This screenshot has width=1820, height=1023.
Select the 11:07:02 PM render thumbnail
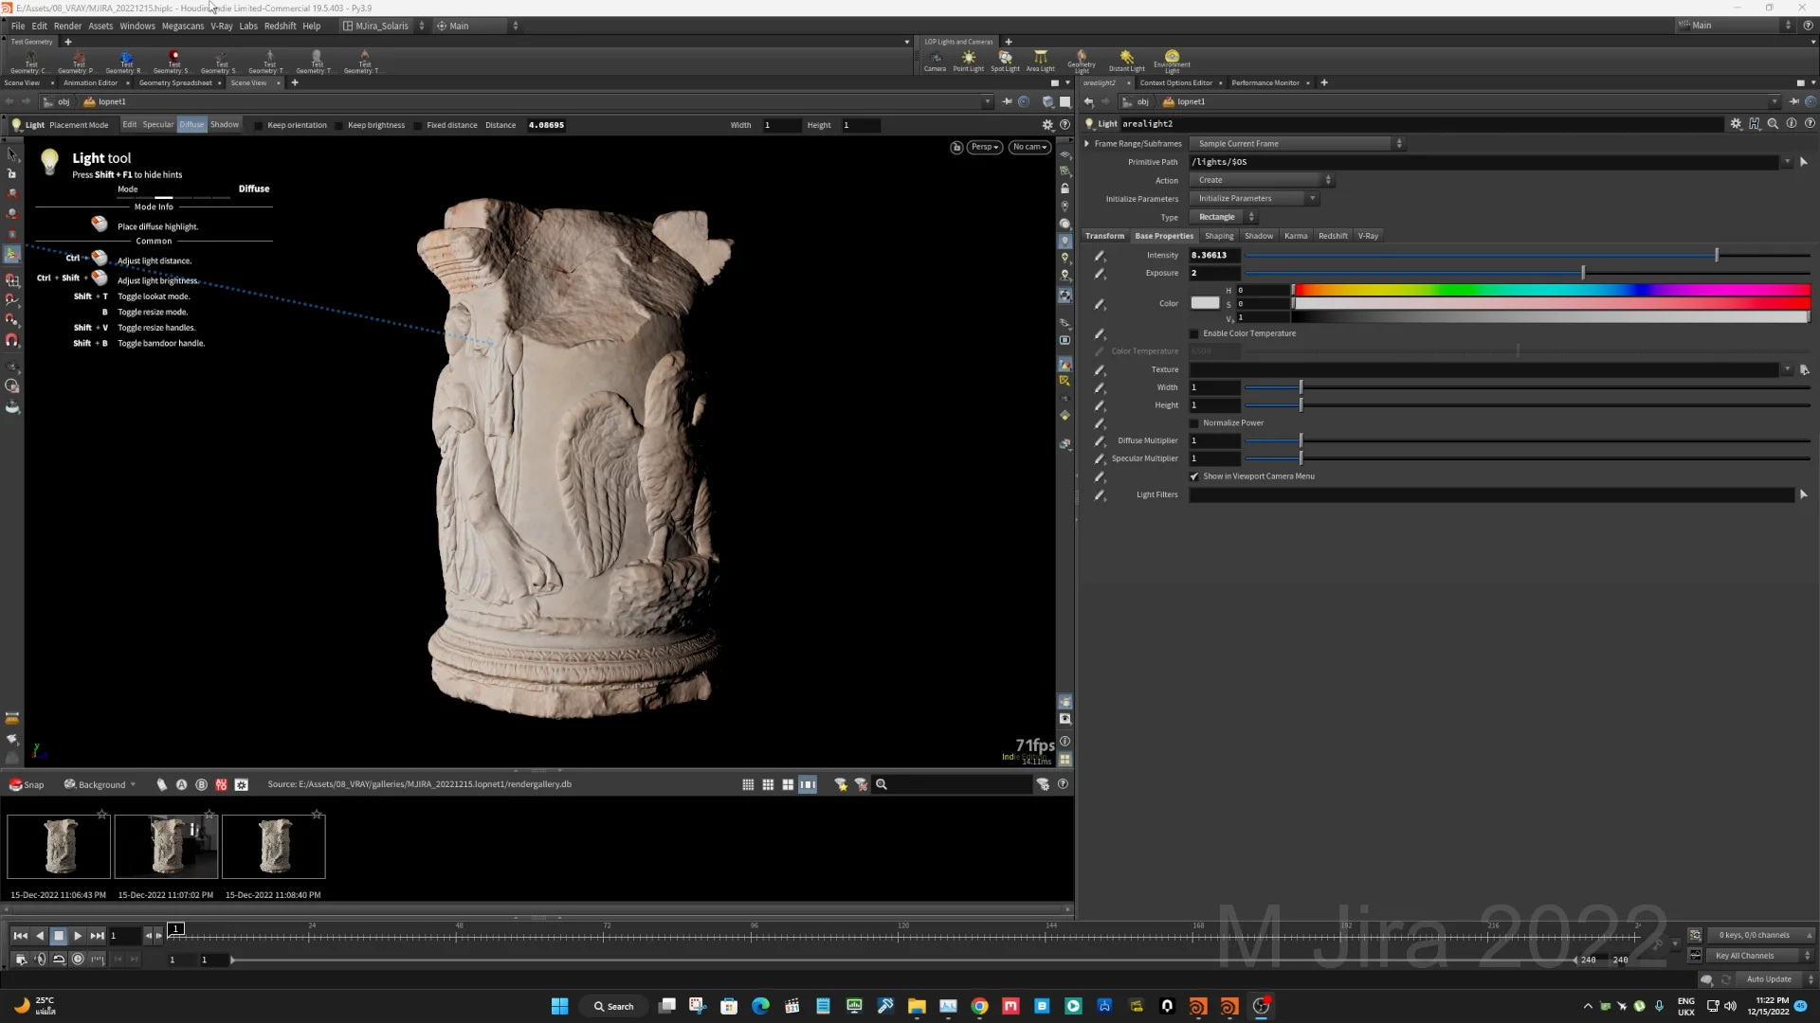click(x=167, y=846)
